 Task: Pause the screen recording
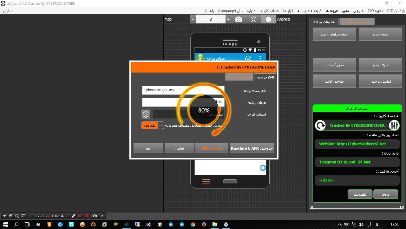80,216
